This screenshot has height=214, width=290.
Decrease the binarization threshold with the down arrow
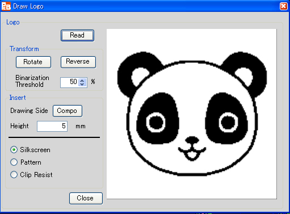pos(82,84)
